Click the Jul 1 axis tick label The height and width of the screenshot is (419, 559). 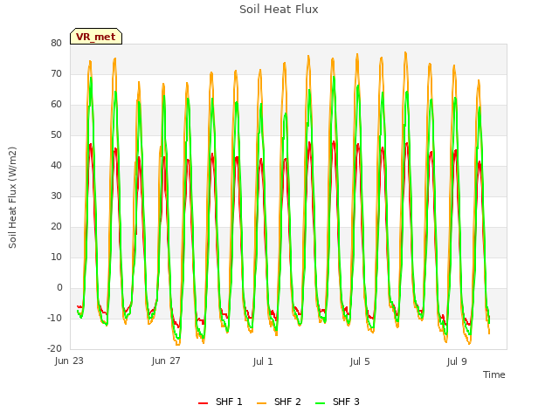pos(263,361)
